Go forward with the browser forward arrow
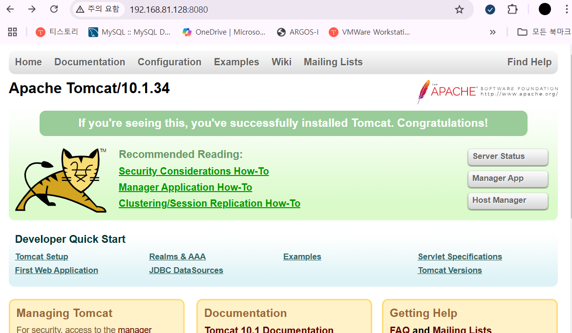 click(x=32, y=9)
